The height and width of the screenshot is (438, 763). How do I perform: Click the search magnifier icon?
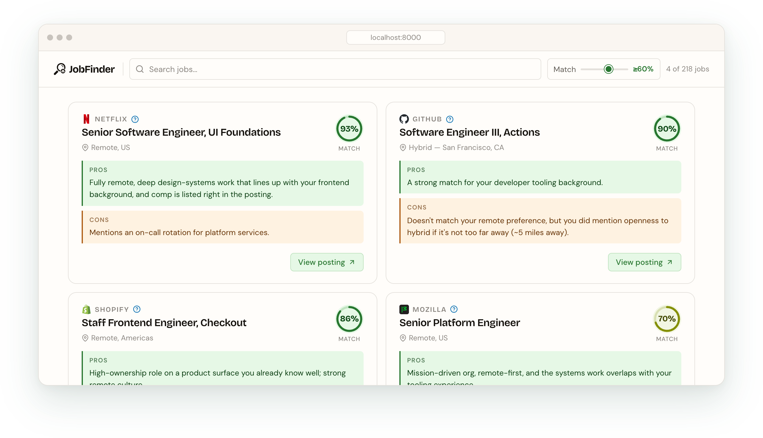[x=140, y=69]
